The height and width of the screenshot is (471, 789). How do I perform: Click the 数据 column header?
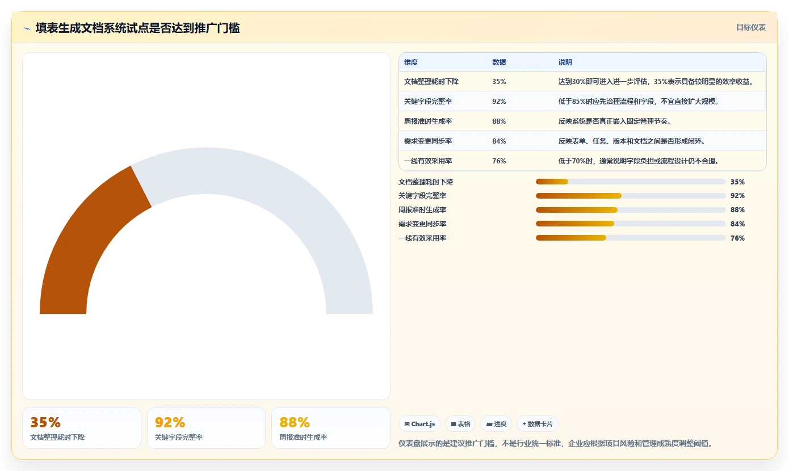[x=499, y=62]
